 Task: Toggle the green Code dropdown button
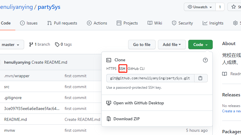(200, 45)
